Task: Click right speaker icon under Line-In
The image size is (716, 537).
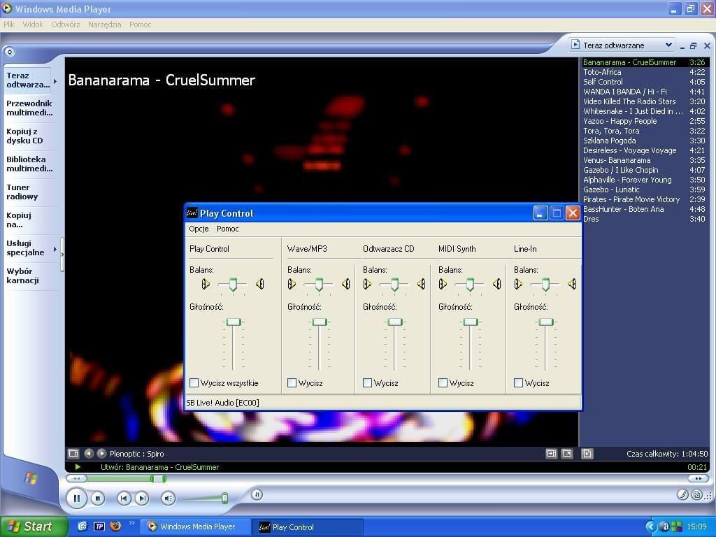Action: coord(572,284)
